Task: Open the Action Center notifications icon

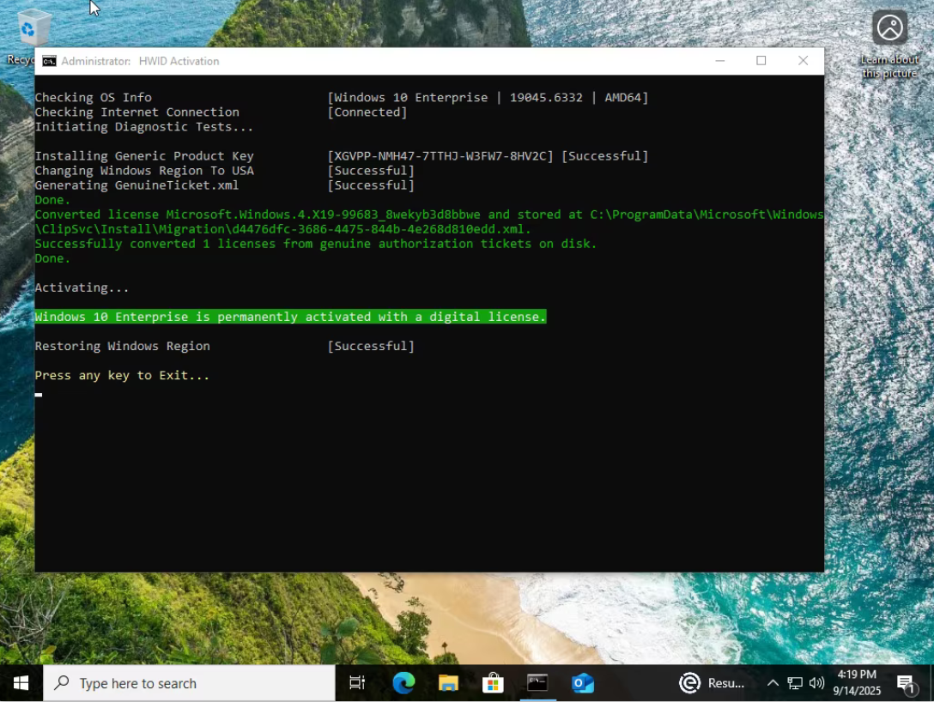Action: coord(906,683)
